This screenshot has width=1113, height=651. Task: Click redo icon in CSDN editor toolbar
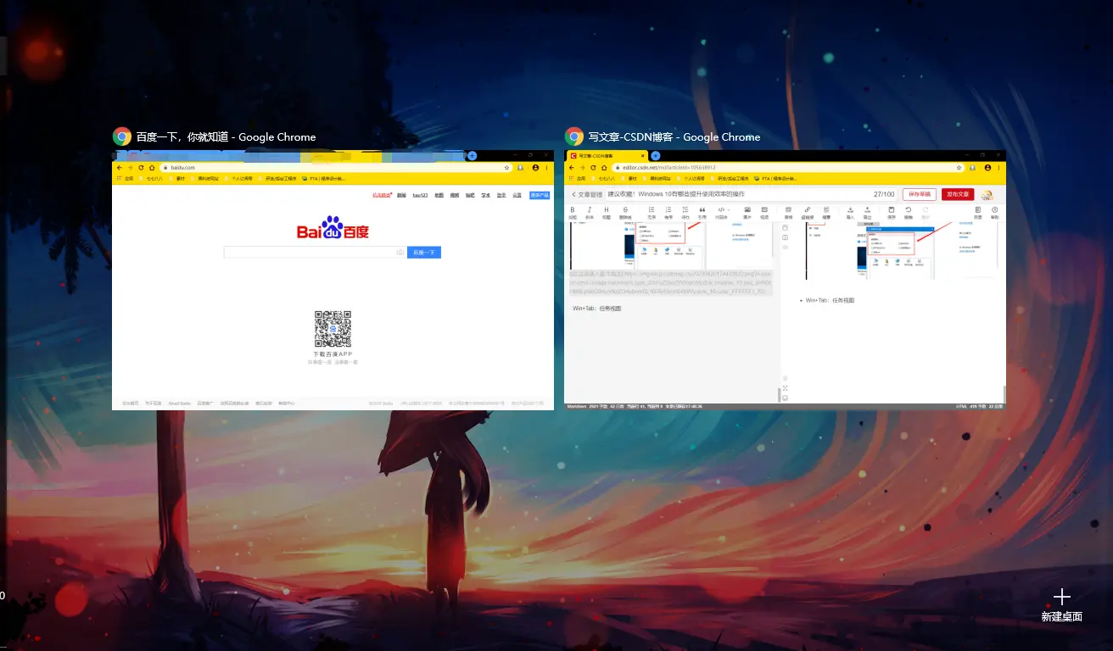pos(926,209)
